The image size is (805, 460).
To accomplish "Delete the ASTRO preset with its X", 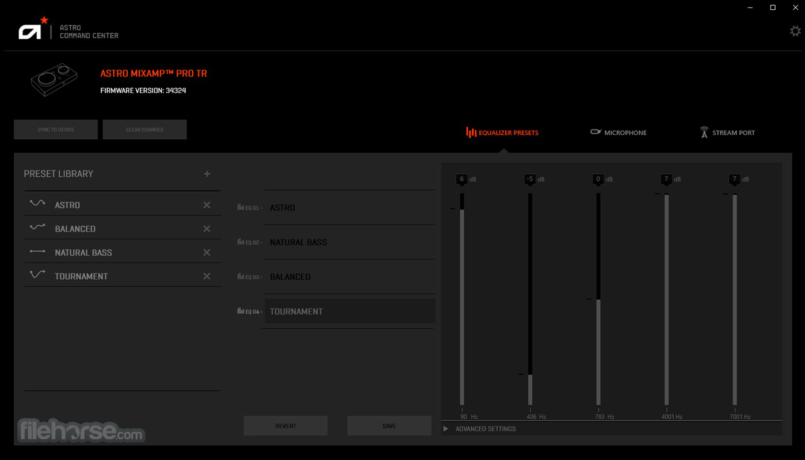I will (207, 205).
